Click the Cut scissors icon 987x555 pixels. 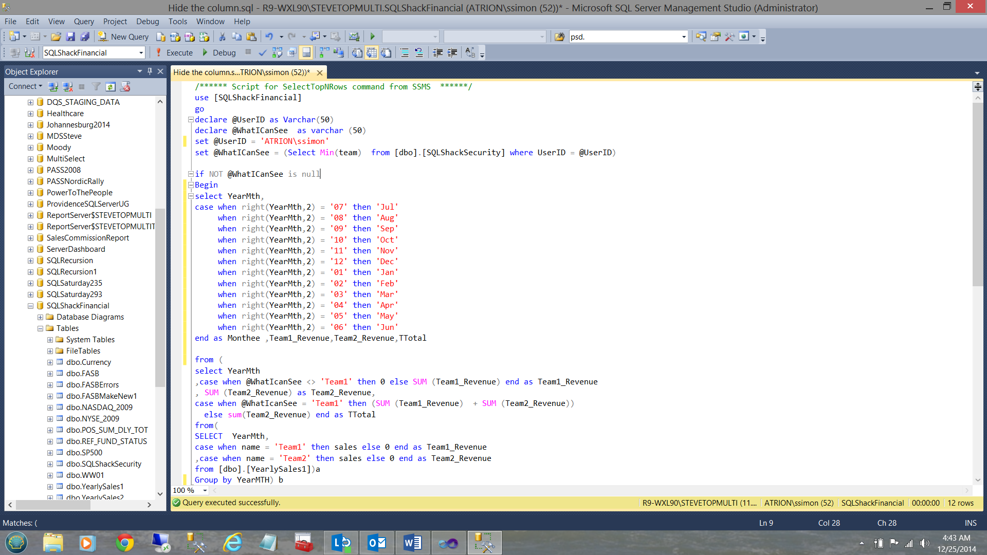tap(222, 36)
